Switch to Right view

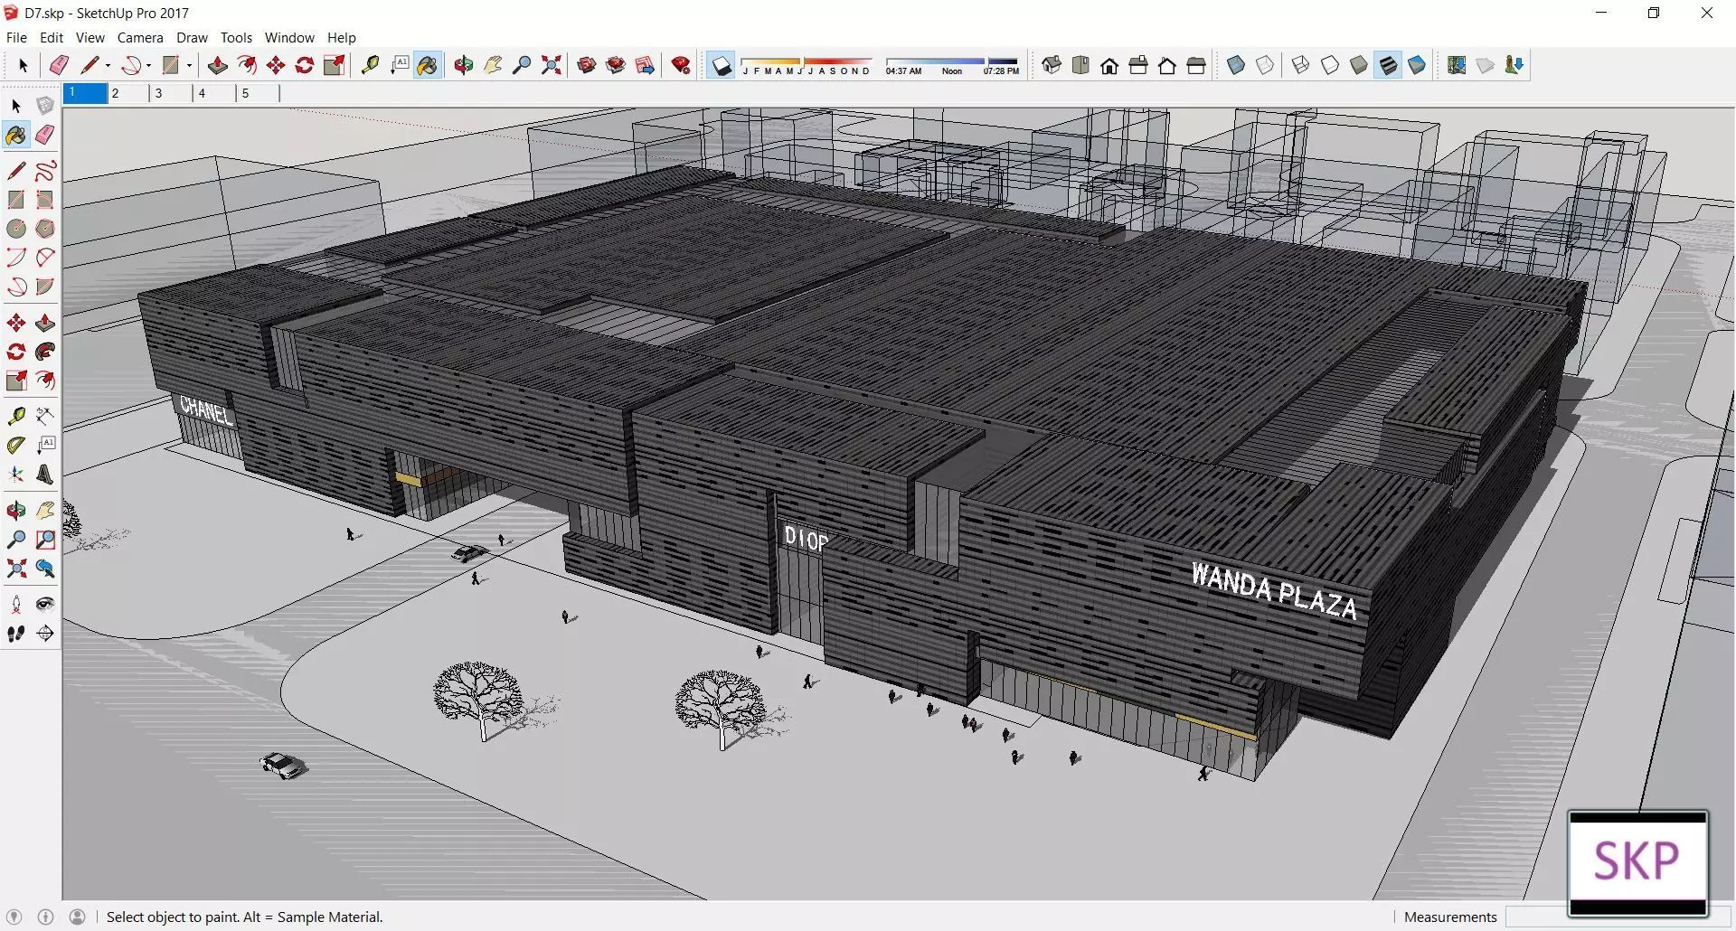(x=1138, y=65)
